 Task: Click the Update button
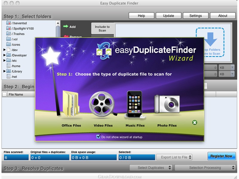[x=168, y=16]
